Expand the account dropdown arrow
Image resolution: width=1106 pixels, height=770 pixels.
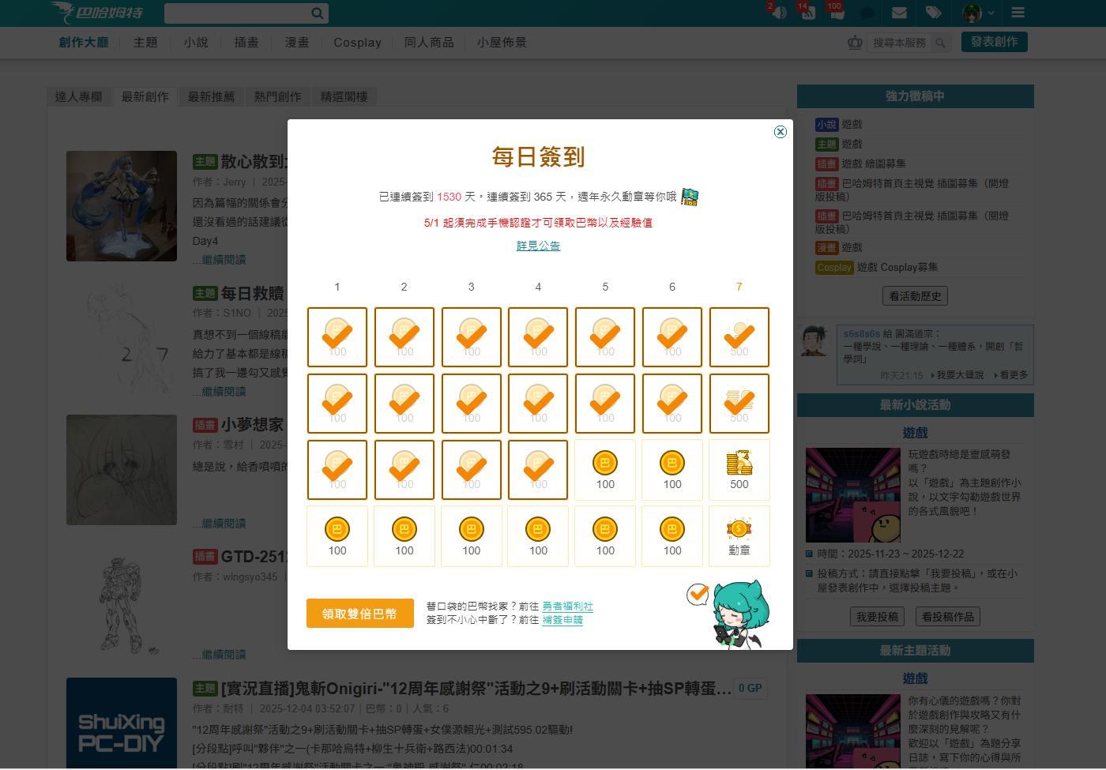coord(991,13)
